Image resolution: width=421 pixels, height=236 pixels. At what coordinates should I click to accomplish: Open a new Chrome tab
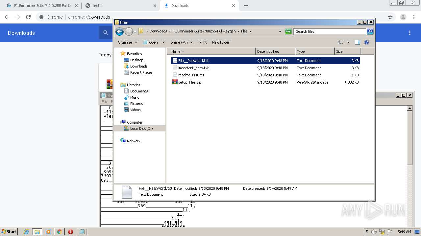[x=246, y=6]
